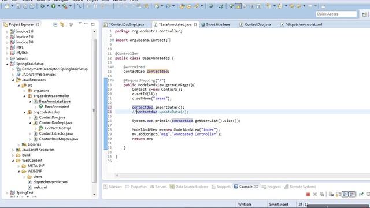Click the Last Edit Location toolbar icon
Viewport: 370px width, 208px height.
tap(291, 6)
